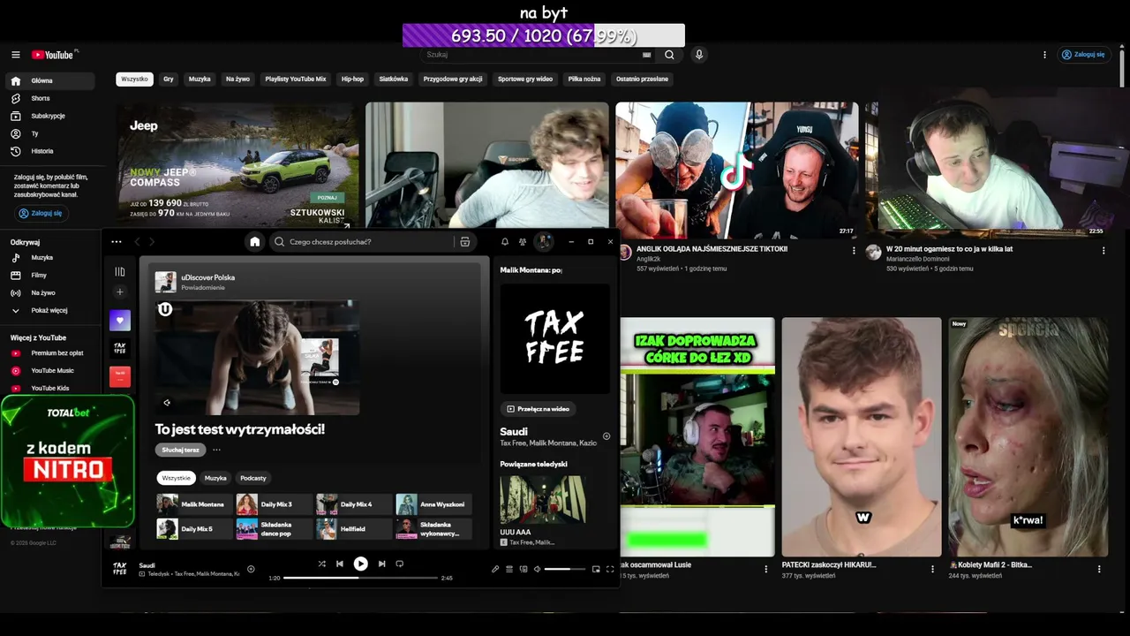The height and width of the screenshot is (636, 1130).
Task: Add Saudi from the now-playing panel
Action: [606, 436]
